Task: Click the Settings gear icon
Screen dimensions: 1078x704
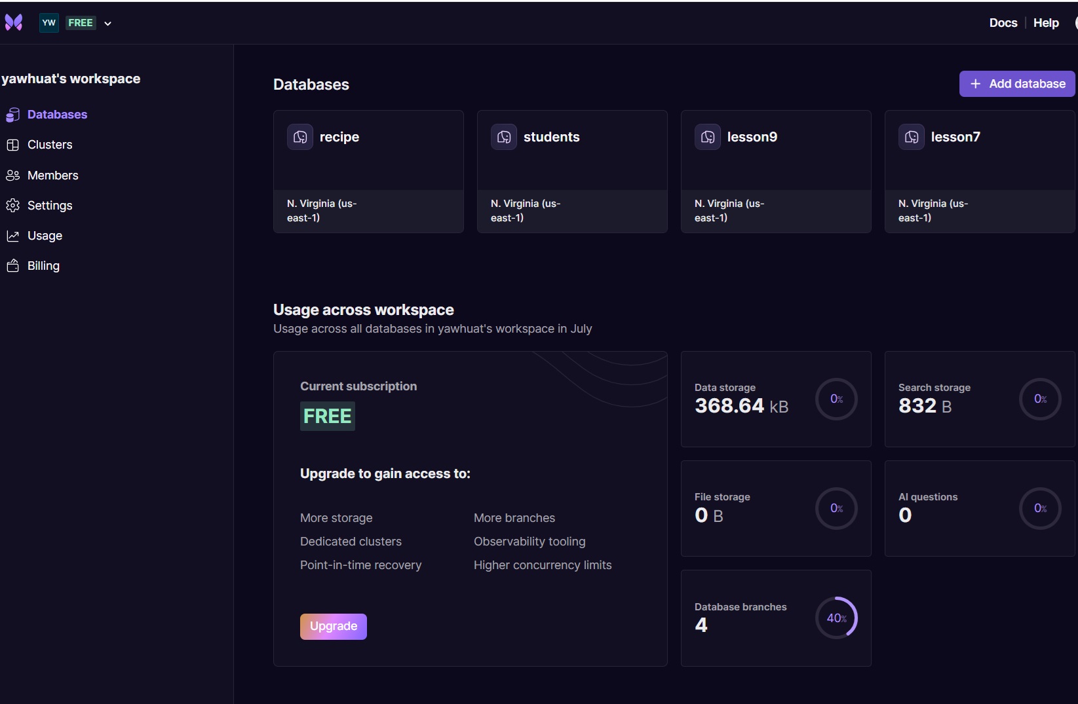Action: (12, 206)
